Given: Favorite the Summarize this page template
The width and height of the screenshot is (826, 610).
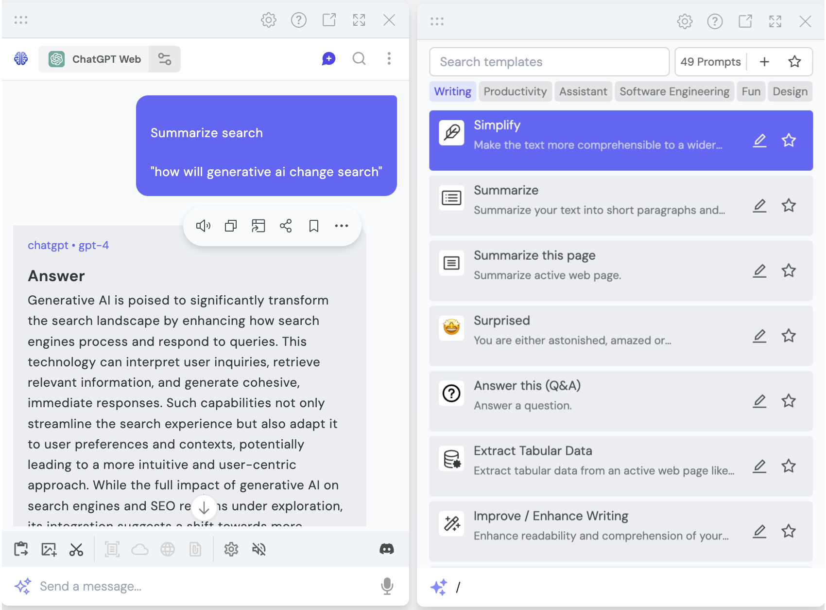Looking at the screenshot, I should pos(789,271).
